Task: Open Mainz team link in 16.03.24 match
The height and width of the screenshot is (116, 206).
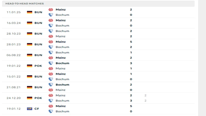Action: pyautogui.click(x=61, y=20)
